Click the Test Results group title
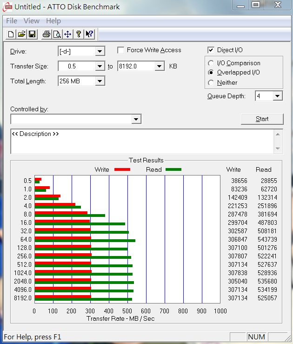Viewport: 293px width, 344px height. pos(146,161)
